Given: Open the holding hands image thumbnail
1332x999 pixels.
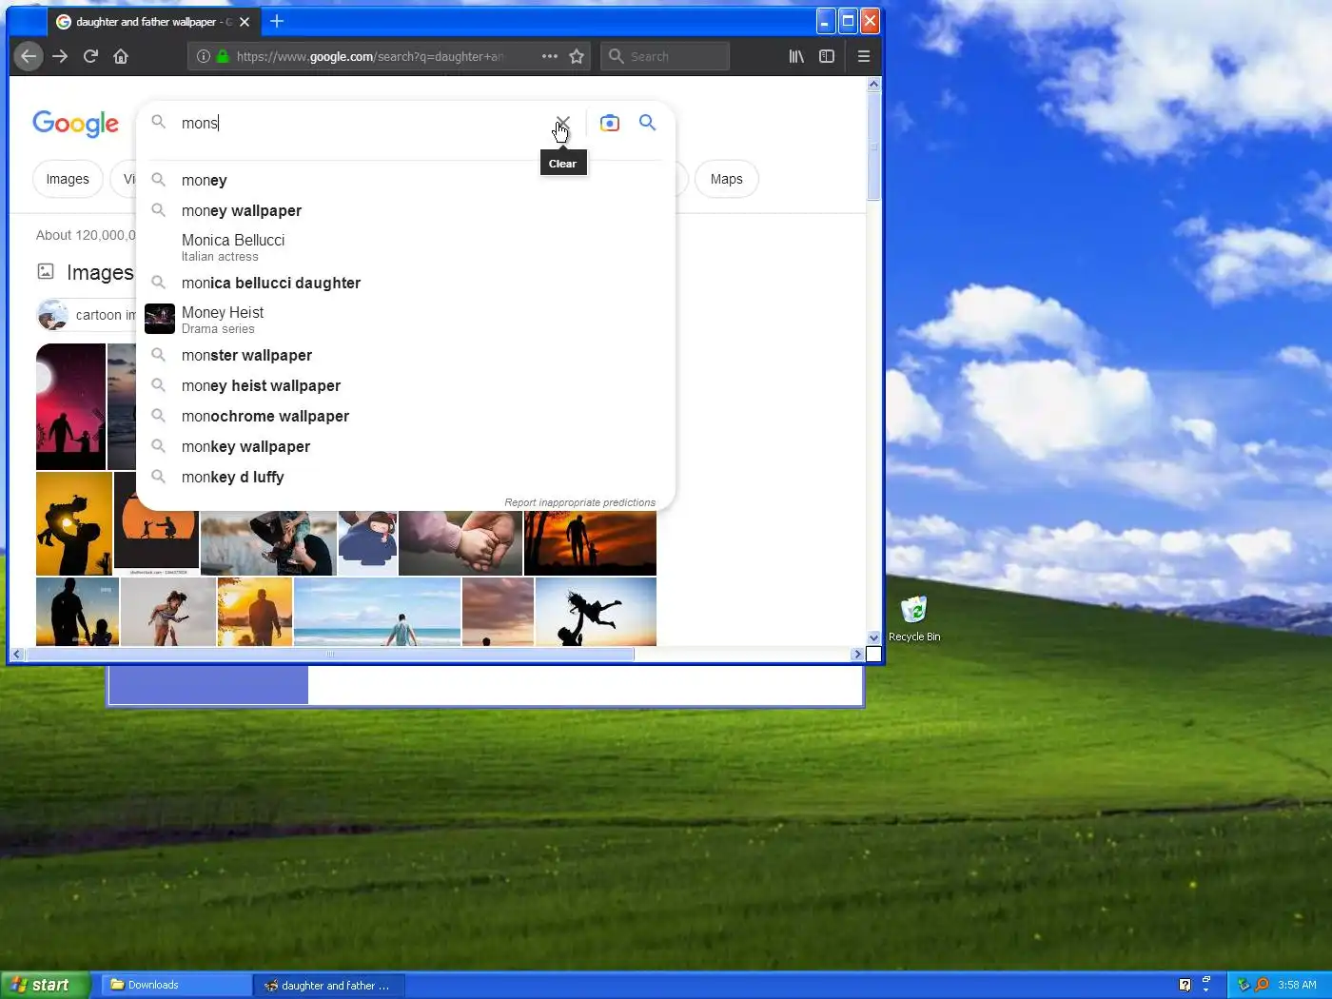Looking at the screenshot, I should [x=460, y=542].
